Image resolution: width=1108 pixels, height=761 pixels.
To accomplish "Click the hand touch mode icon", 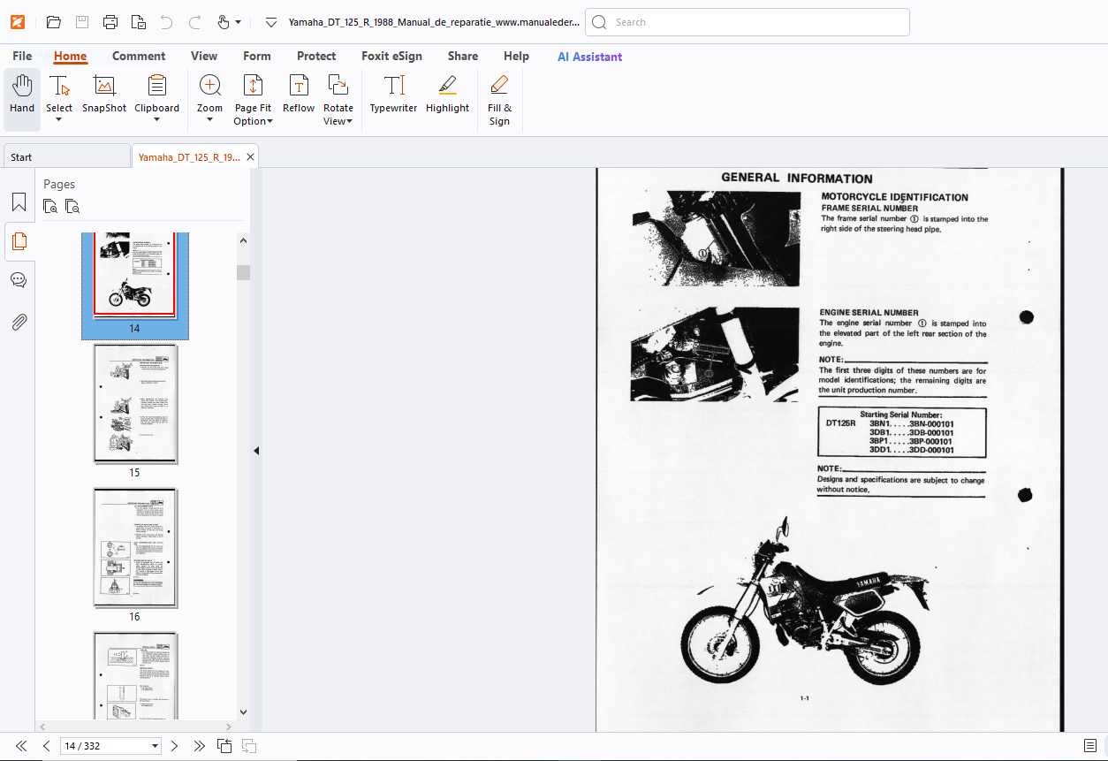I will [223, 22].
